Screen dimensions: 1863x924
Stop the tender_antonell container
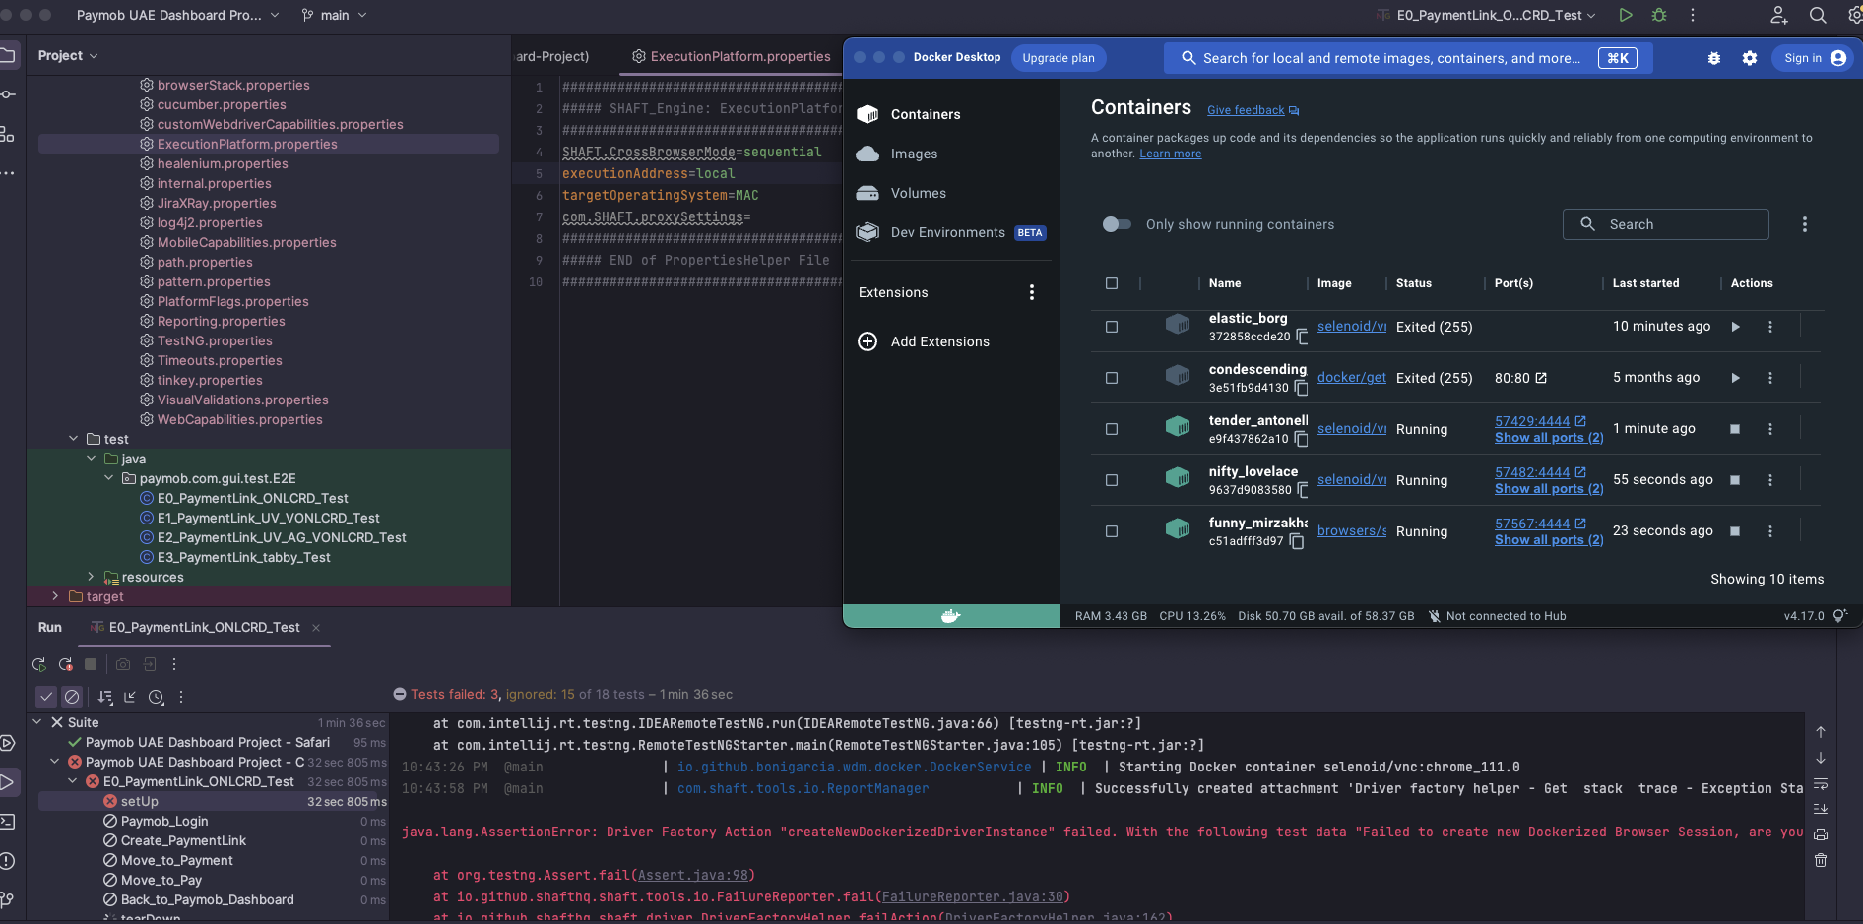(x=1736, y=429)
